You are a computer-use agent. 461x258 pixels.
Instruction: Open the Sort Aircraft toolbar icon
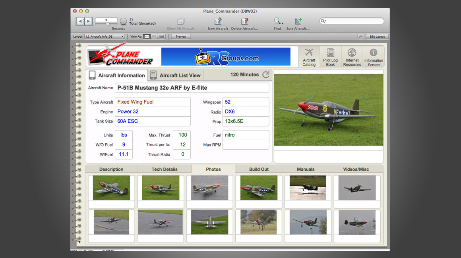[x=298, y=21]
